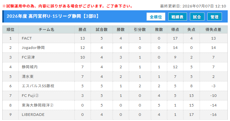
Task: Click the 勝点 column header
Action: 82,30
